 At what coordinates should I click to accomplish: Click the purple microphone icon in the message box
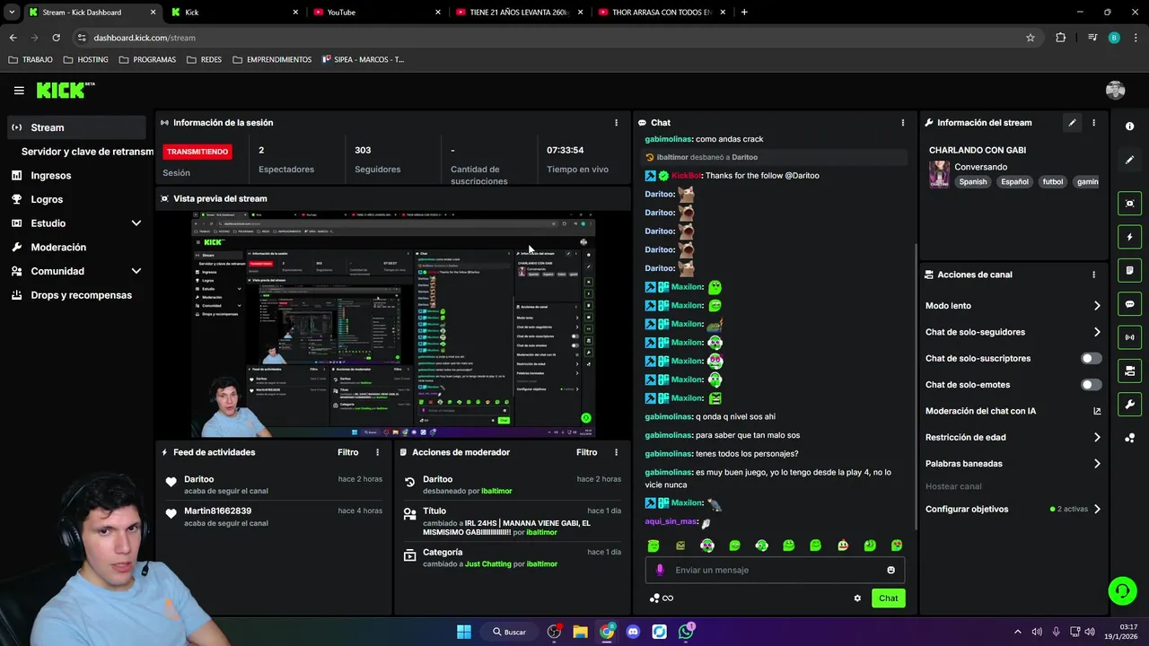[x=660, y=570]
